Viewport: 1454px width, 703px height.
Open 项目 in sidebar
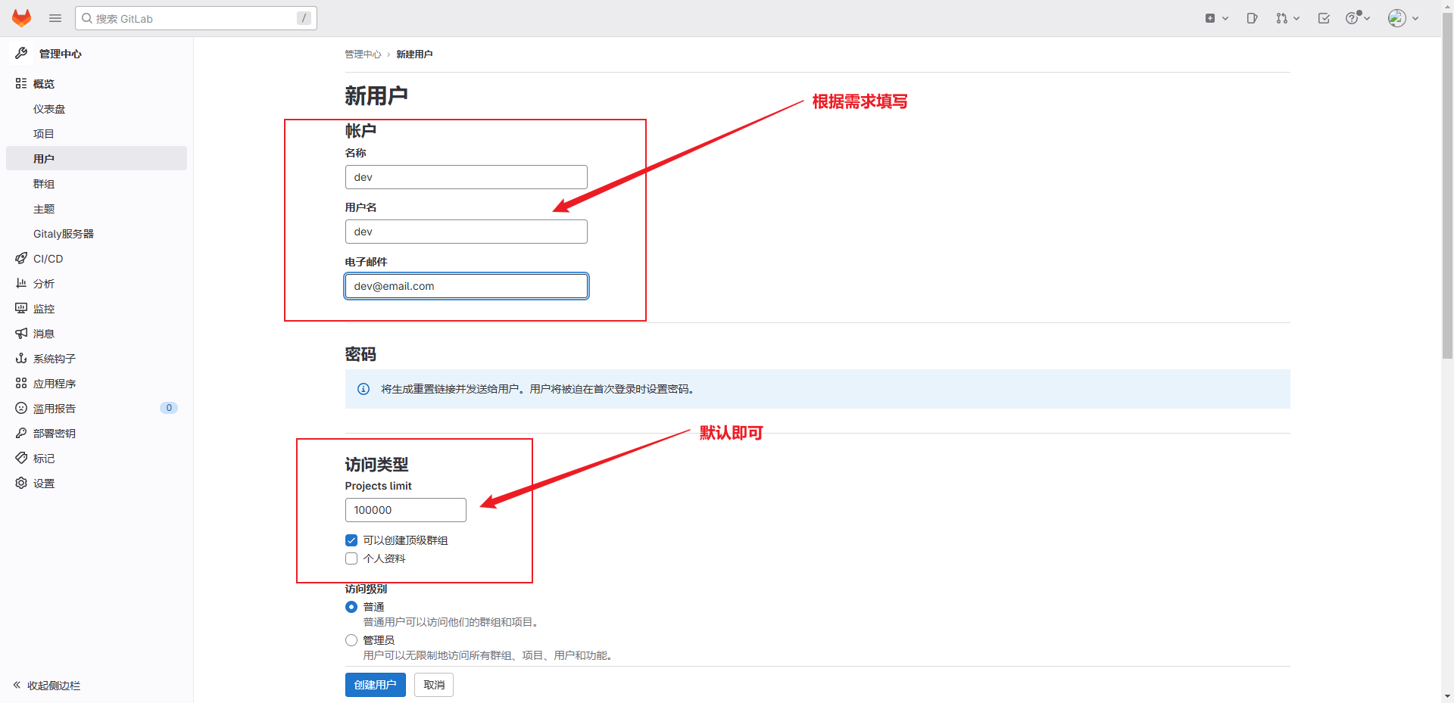pos(44,134)
